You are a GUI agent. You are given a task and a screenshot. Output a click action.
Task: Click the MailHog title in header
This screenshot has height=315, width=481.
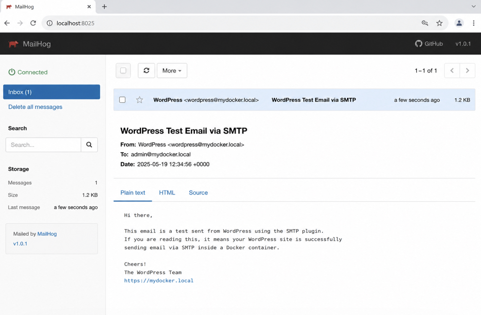[x=37, y=44]
